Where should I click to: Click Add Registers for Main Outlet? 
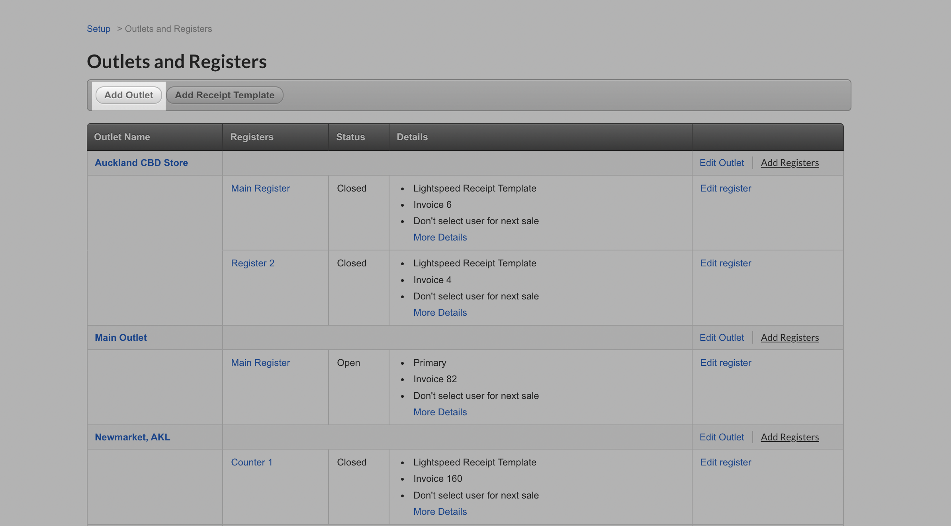coord(790,337)
